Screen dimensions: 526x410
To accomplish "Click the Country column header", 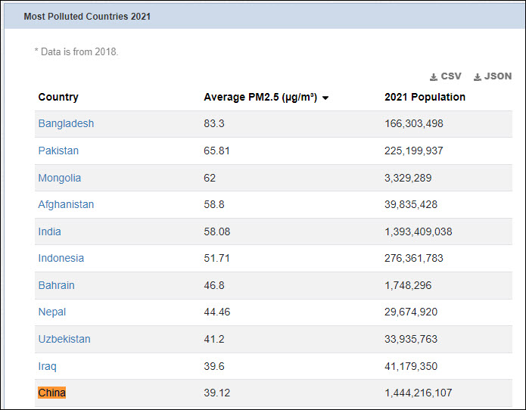I will (58, 97).
